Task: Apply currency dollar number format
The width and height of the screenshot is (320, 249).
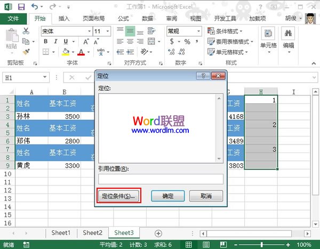Action: [172, 42]
